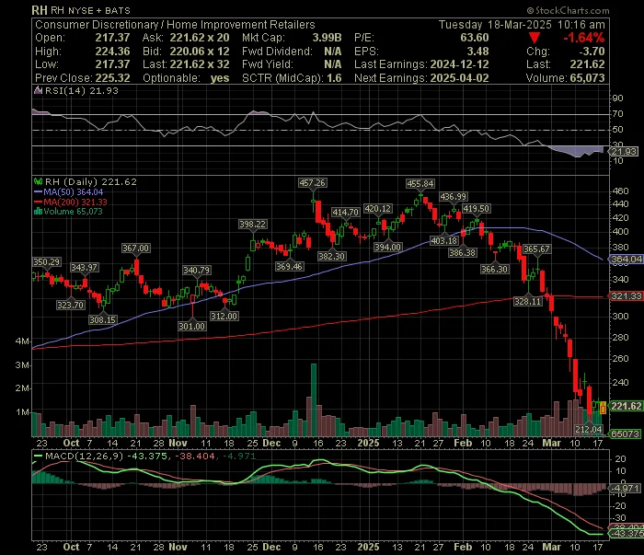Viewport: 644px width, 555px height.
Task: Click the green MACD line legend marker
Action: pyautogui.click(x=39, y=456)
